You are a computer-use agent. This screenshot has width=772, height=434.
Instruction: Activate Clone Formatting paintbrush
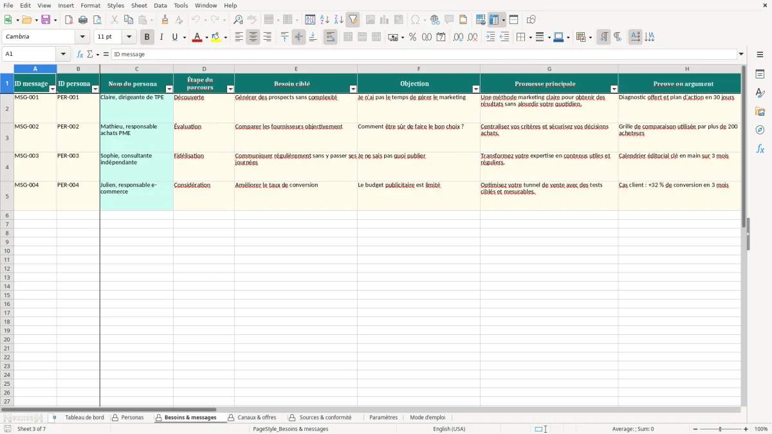[x=165, y=20]
